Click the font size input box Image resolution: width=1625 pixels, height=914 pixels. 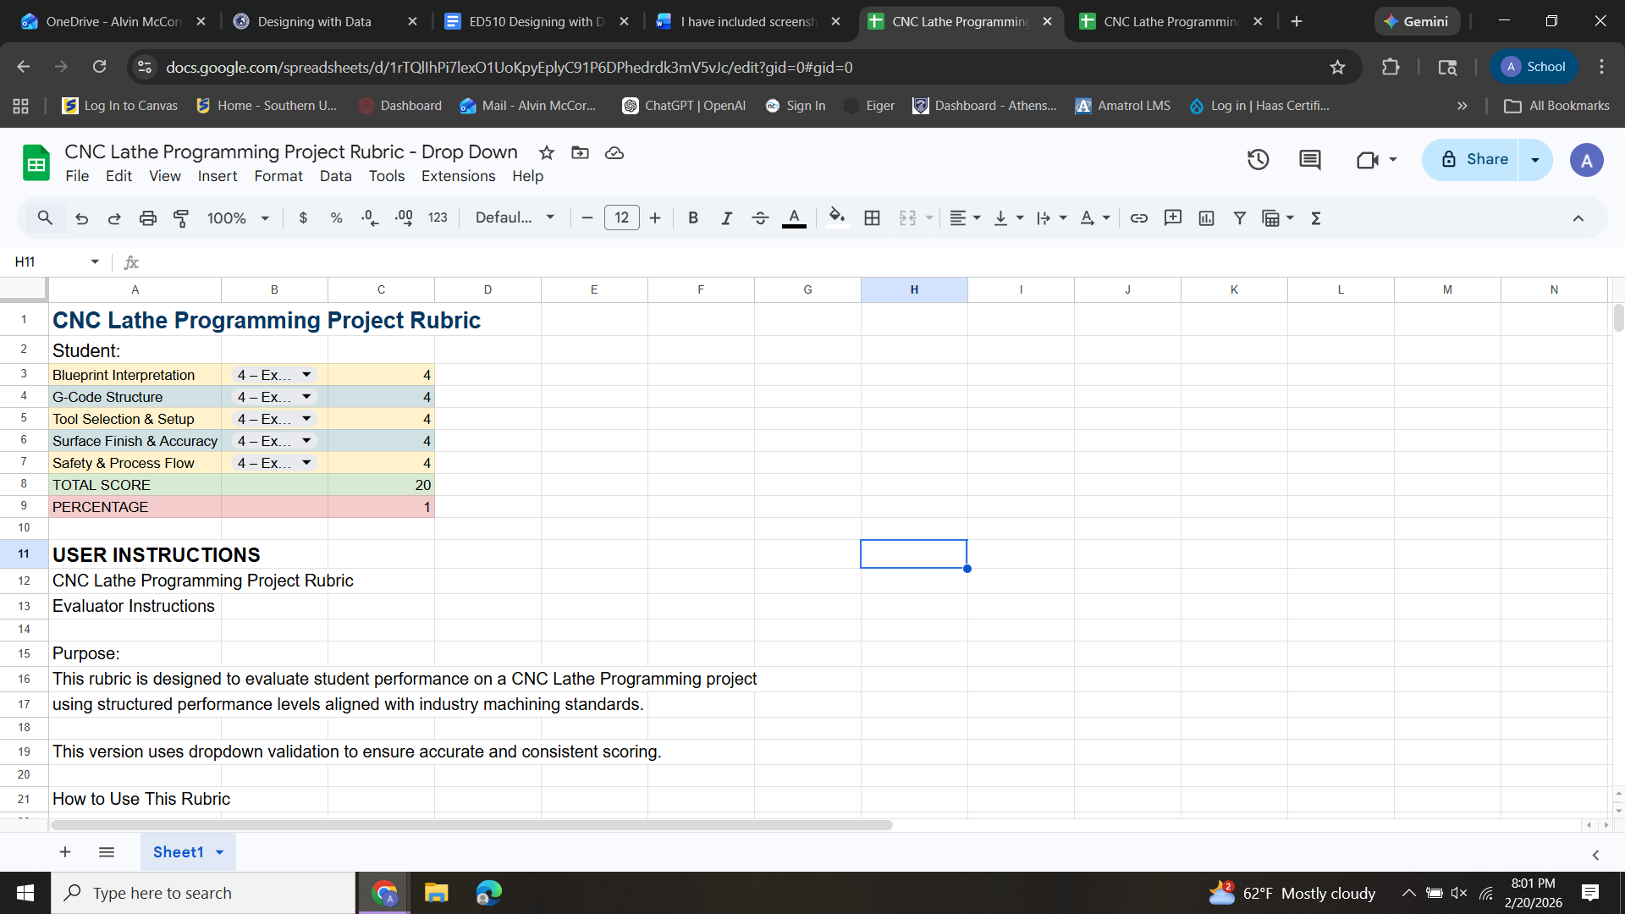(x=621, y=218)
